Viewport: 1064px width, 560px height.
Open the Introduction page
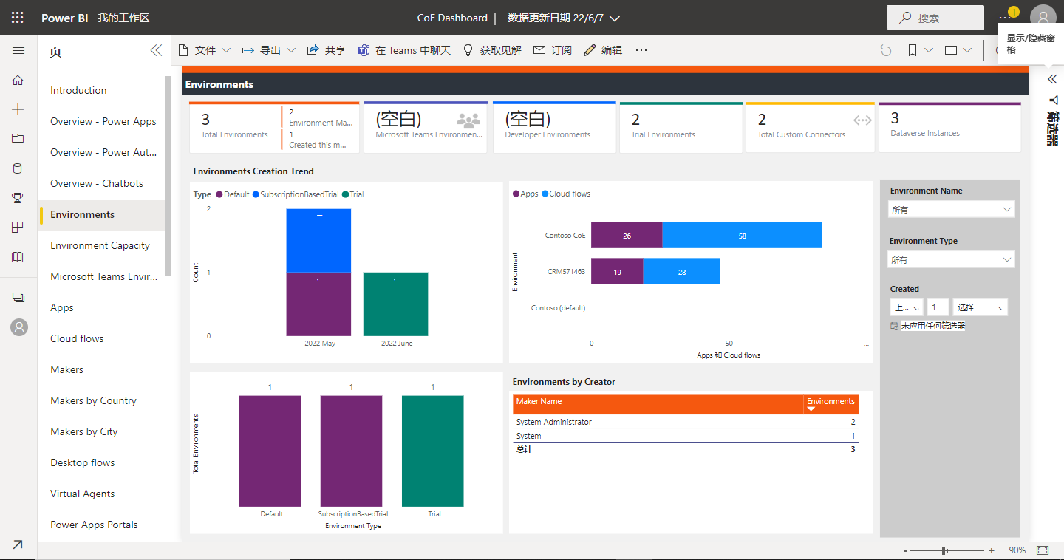(78, 90)
